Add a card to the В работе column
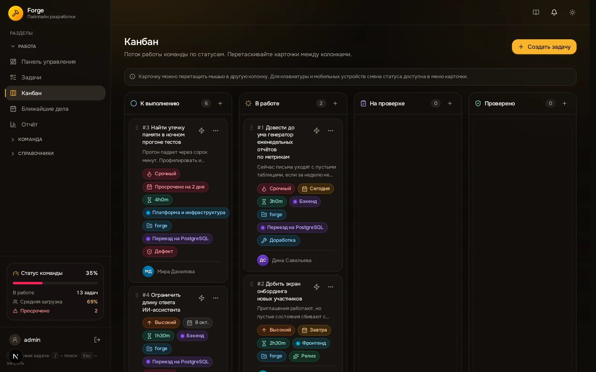This screenshot has width=596, height=372. pos(335,103)
